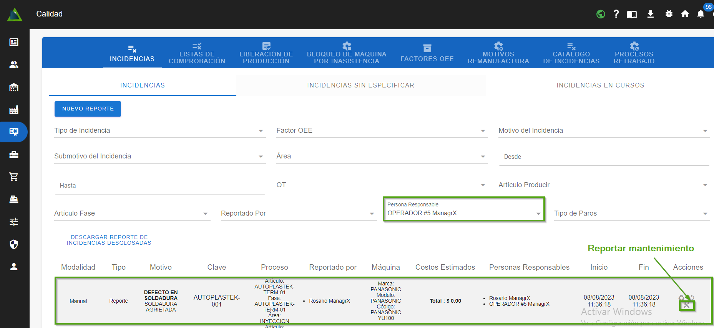The width and height of the screenshot is (714, 328).
Task: Click the download arrow icon in header
Action: coord(650,14)
